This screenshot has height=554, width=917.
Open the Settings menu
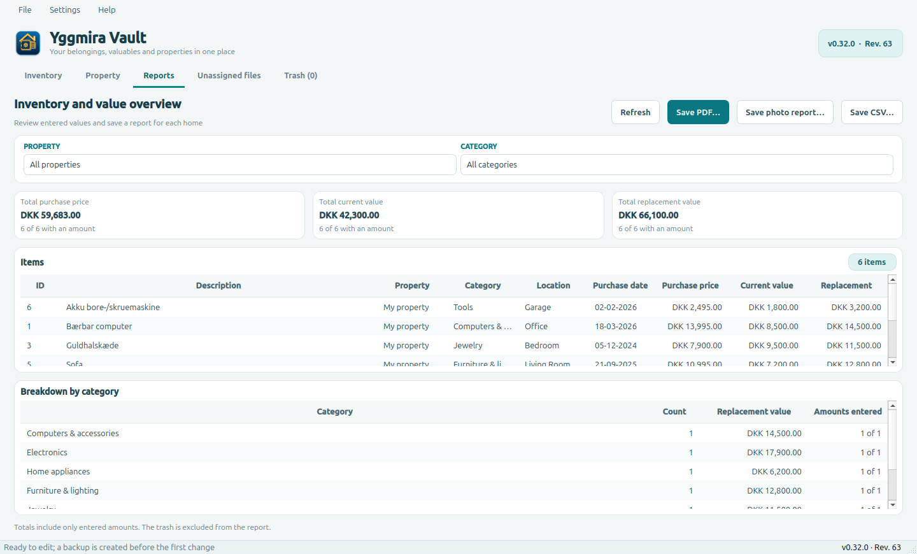pos(65,10)
